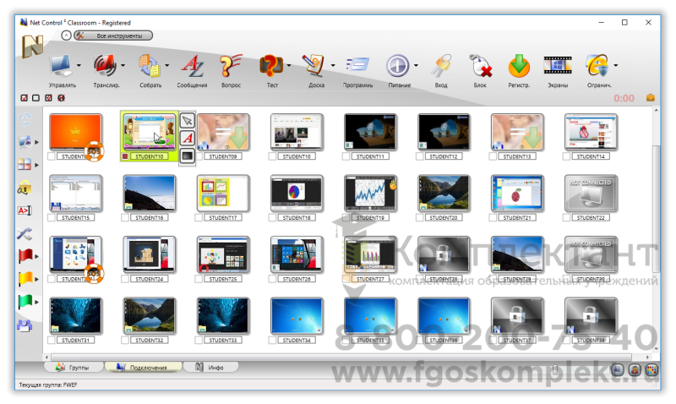Click the Программы toolbar icon
Screen dimensions: 676x404
[x=357, y=67]
